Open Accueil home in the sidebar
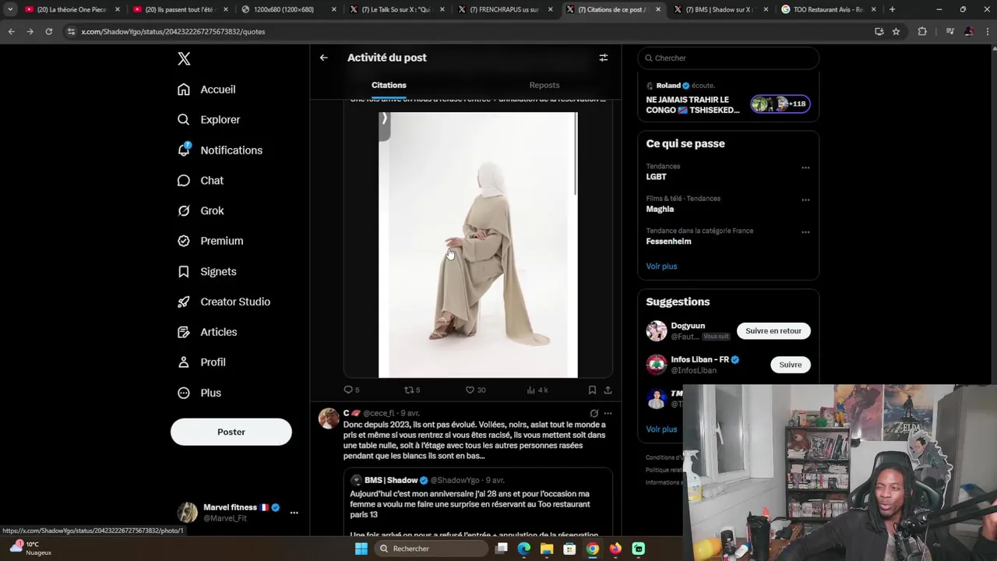Image resolution: width=997 pixels, height=561 pixels. click(206, 90)
